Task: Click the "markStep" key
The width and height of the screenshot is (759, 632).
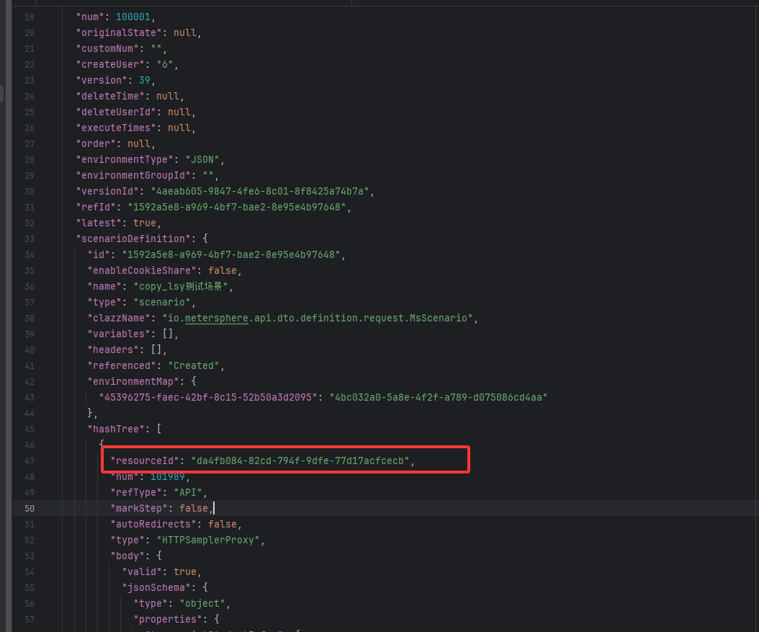Action: (x=139, y=509)
